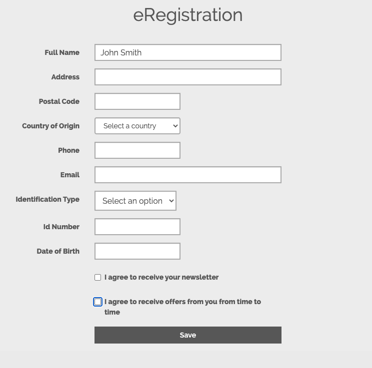This screenshot has width=372, height=368.
Task: Click into the Phone input box
Action: (137, 150)
